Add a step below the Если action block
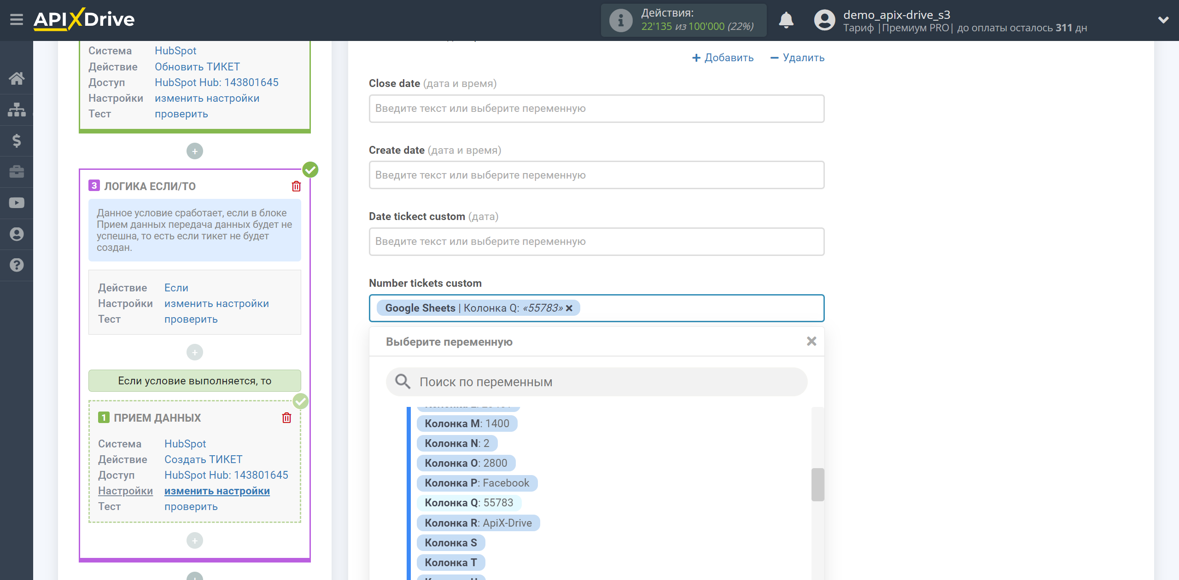The height and width of the screenshot is (580, 1179). point(195,352)
